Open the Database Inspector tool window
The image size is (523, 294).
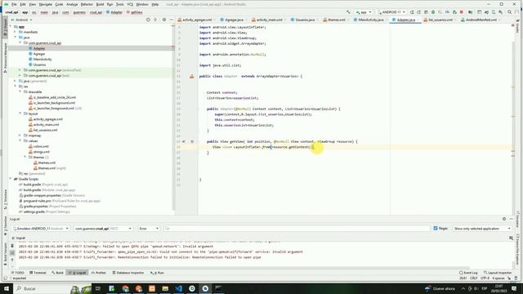click(128, 273)
